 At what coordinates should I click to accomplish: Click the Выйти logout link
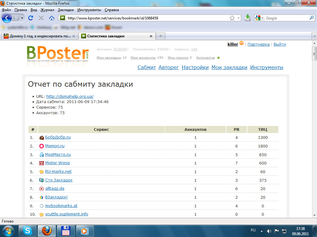[x=280, y=44]
